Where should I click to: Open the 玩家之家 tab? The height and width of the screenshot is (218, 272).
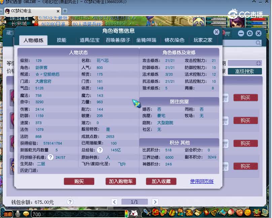(203, 40)
